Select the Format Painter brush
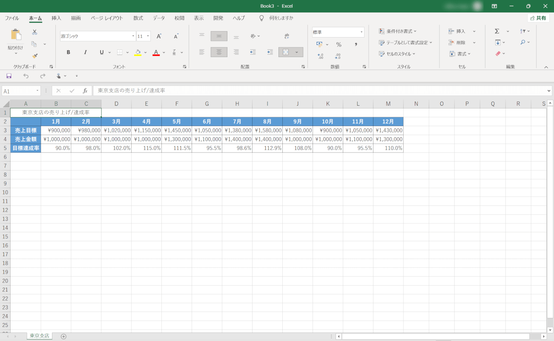This screenshot has height=341, width=554. click(x=35, y=56)
